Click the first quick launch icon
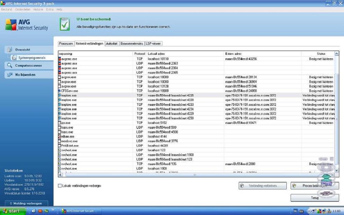The height and width of the screenshot is (215, 344). 34,211
